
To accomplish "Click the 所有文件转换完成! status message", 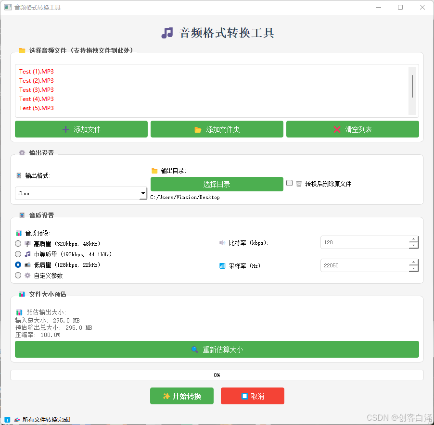I will (47, 420).
